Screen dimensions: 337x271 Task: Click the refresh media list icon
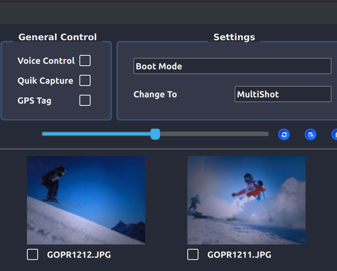click(x=284, y=135)
